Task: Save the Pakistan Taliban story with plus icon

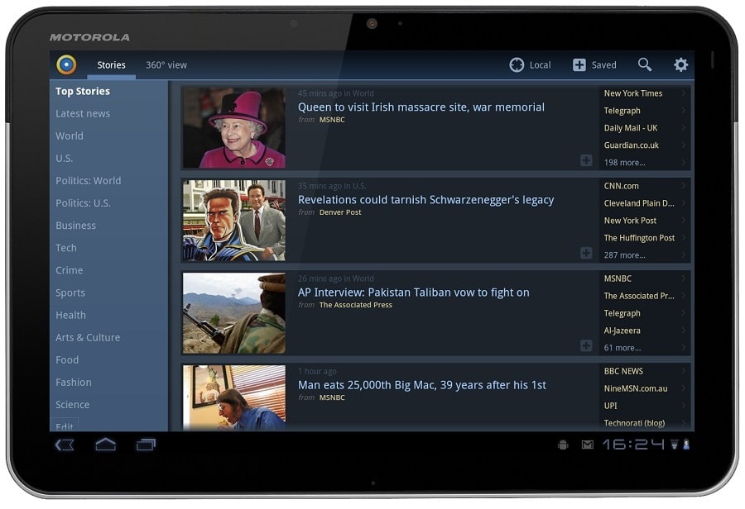Action: click(x=586, y=345)
